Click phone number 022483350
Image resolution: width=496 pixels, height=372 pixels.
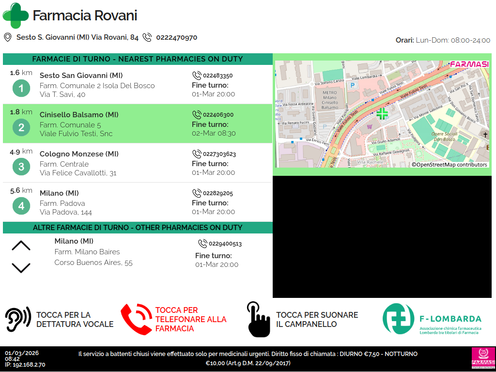pos(217,76)
